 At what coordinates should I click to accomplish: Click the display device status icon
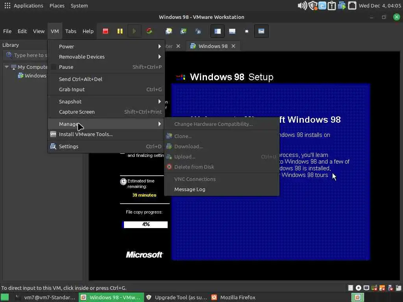pyautogui.click(x=366, y=288)
